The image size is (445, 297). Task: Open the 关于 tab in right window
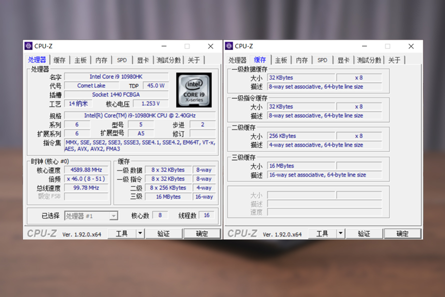click(x=394, y=60)
